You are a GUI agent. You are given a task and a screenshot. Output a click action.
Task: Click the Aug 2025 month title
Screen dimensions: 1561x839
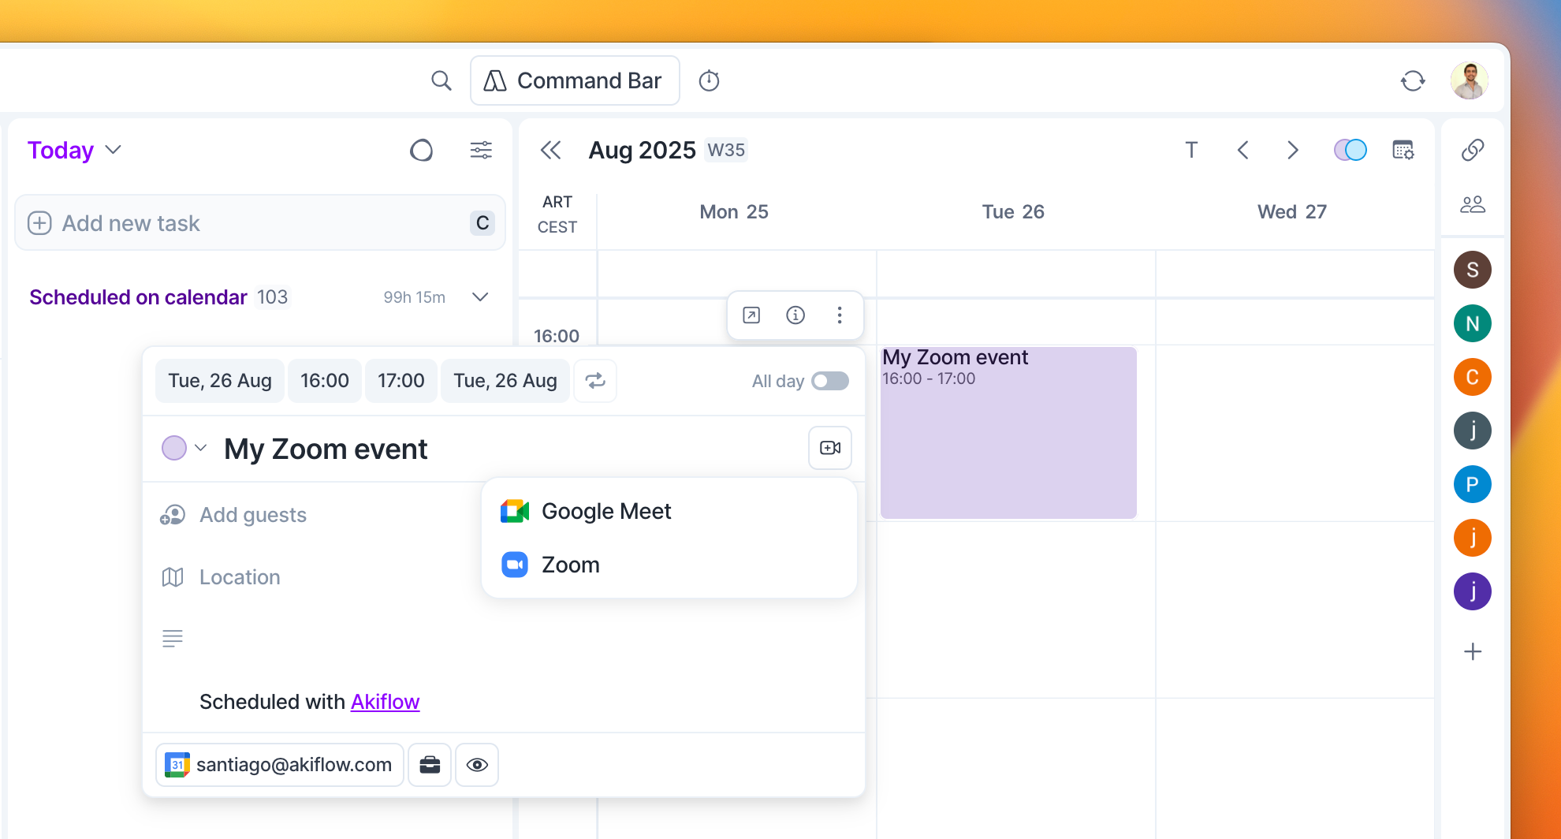(x=642, y=150)
